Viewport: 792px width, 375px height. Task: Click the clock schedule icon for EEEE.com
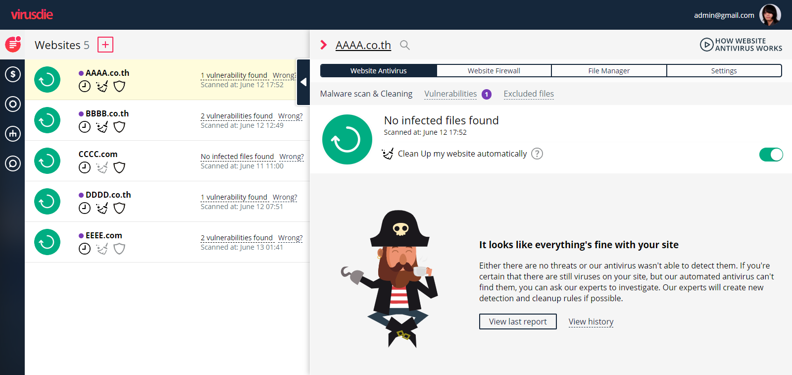(x=85, y=249)
